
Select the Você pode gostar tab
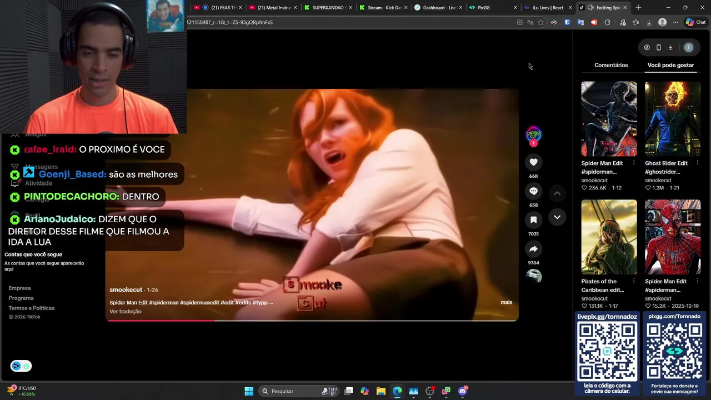pyautogui.click(x=670, y=65)
